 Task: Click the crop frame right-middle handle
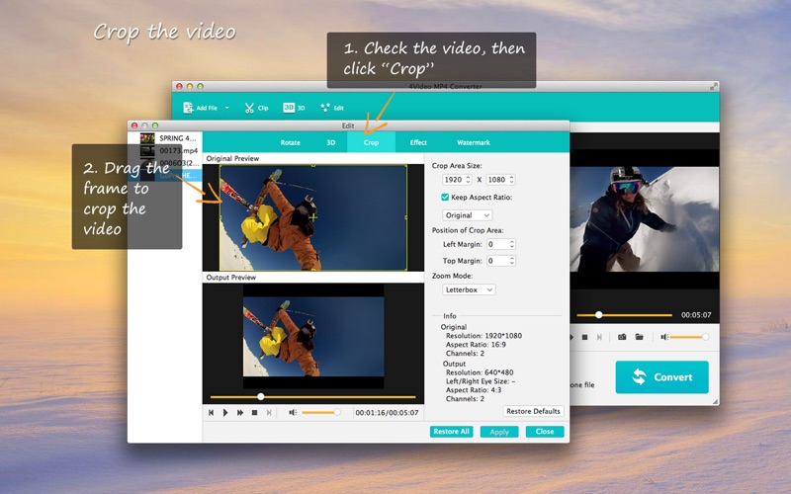pyautogui.click(x=406, y=217)
